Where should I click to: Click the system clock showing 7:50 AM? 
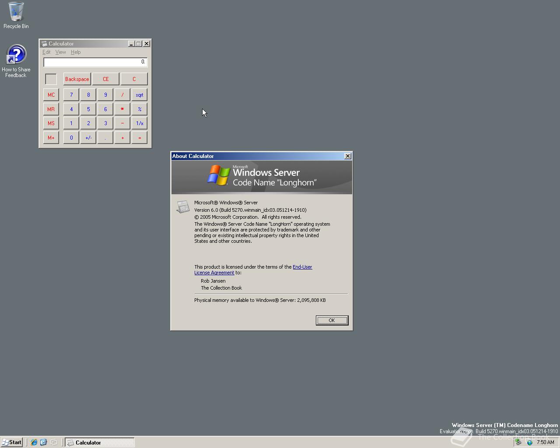tap(545, 442)
